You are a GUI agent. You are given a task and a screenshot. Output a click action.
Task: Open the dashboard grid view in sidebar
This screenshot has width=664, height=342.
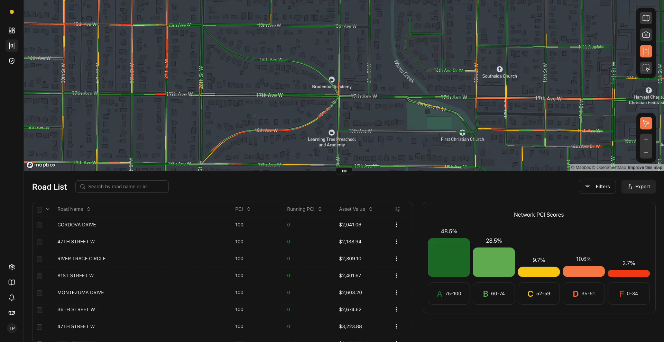pyautogui.click(x=11, y=30)
